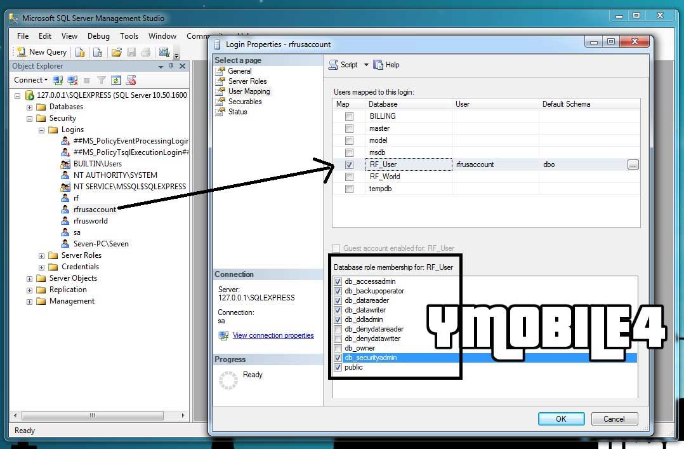Click the Filter funnel icon in Object Explorer

point(102,81)
